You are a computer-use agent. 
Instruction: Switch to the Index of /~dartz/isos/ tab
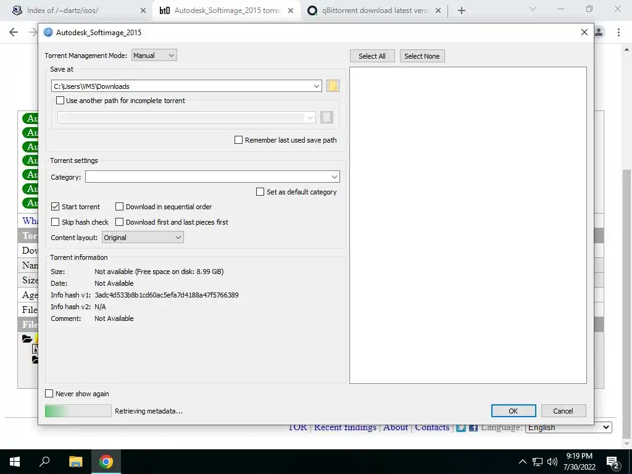click(x=77, y=11)
